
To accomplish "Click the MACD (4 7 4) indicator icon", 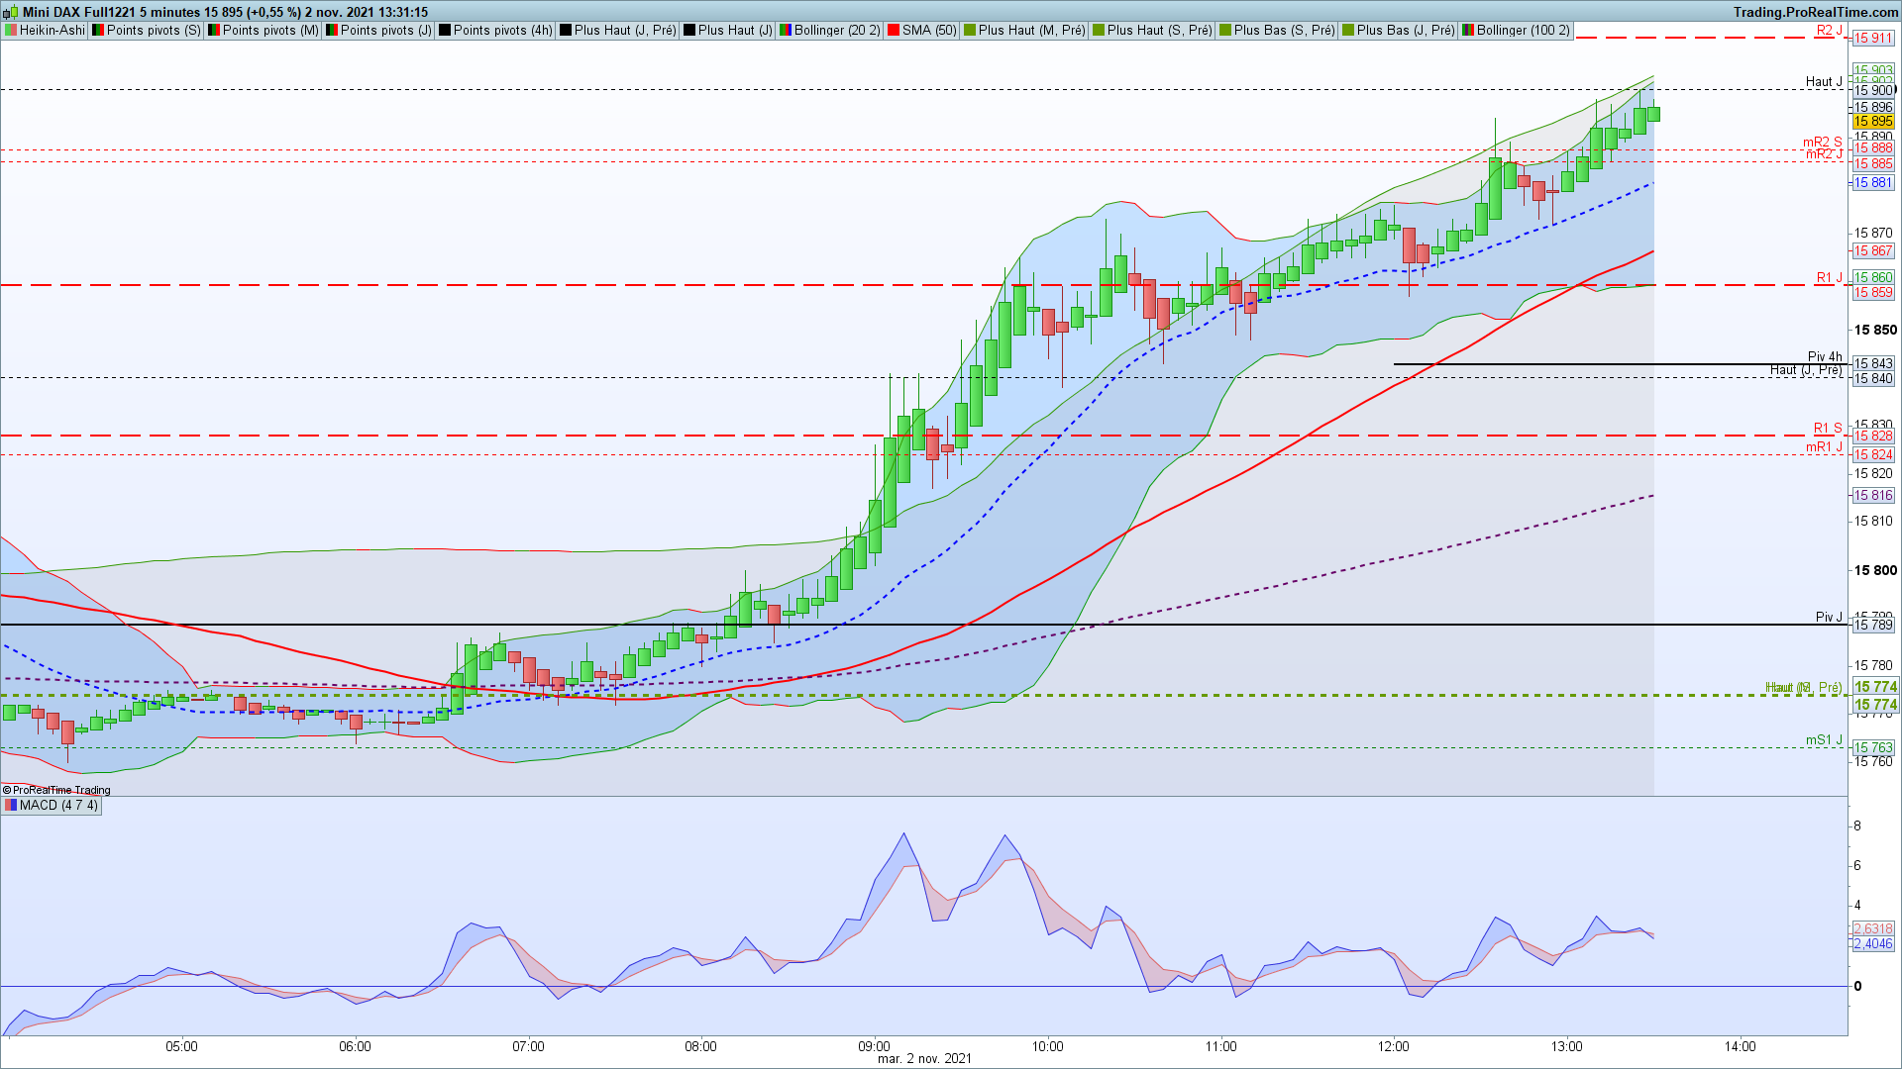I will pyautogui.click(x=11, y=806).
